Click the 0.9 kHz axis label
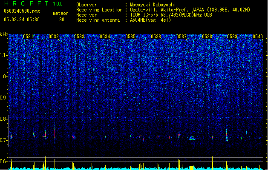Screen dimensions: 268x170 coord(4,98)
